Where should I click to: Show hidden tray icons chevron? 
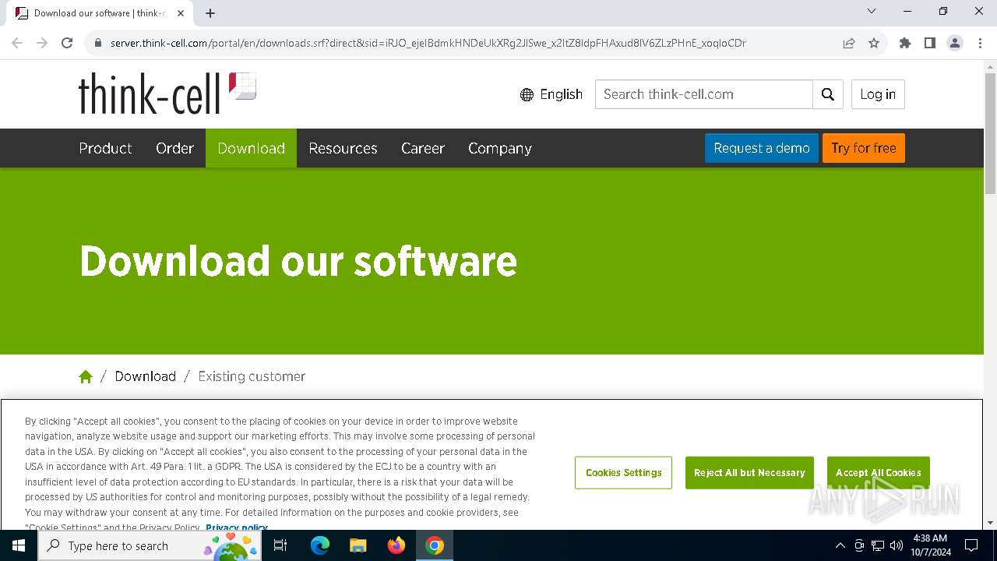click(840, 545)
